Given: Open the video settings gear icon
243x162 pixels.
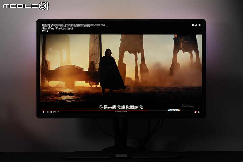Looking at the screenshot, I should (x=195, y=112).
